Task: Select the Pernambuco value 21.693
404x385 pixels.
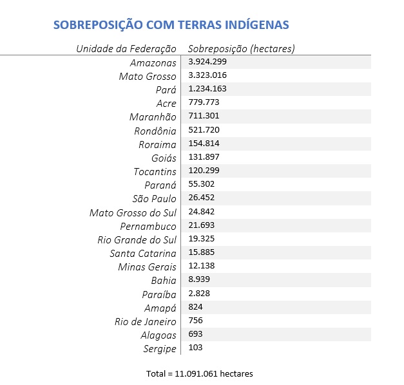Action: 201,225
